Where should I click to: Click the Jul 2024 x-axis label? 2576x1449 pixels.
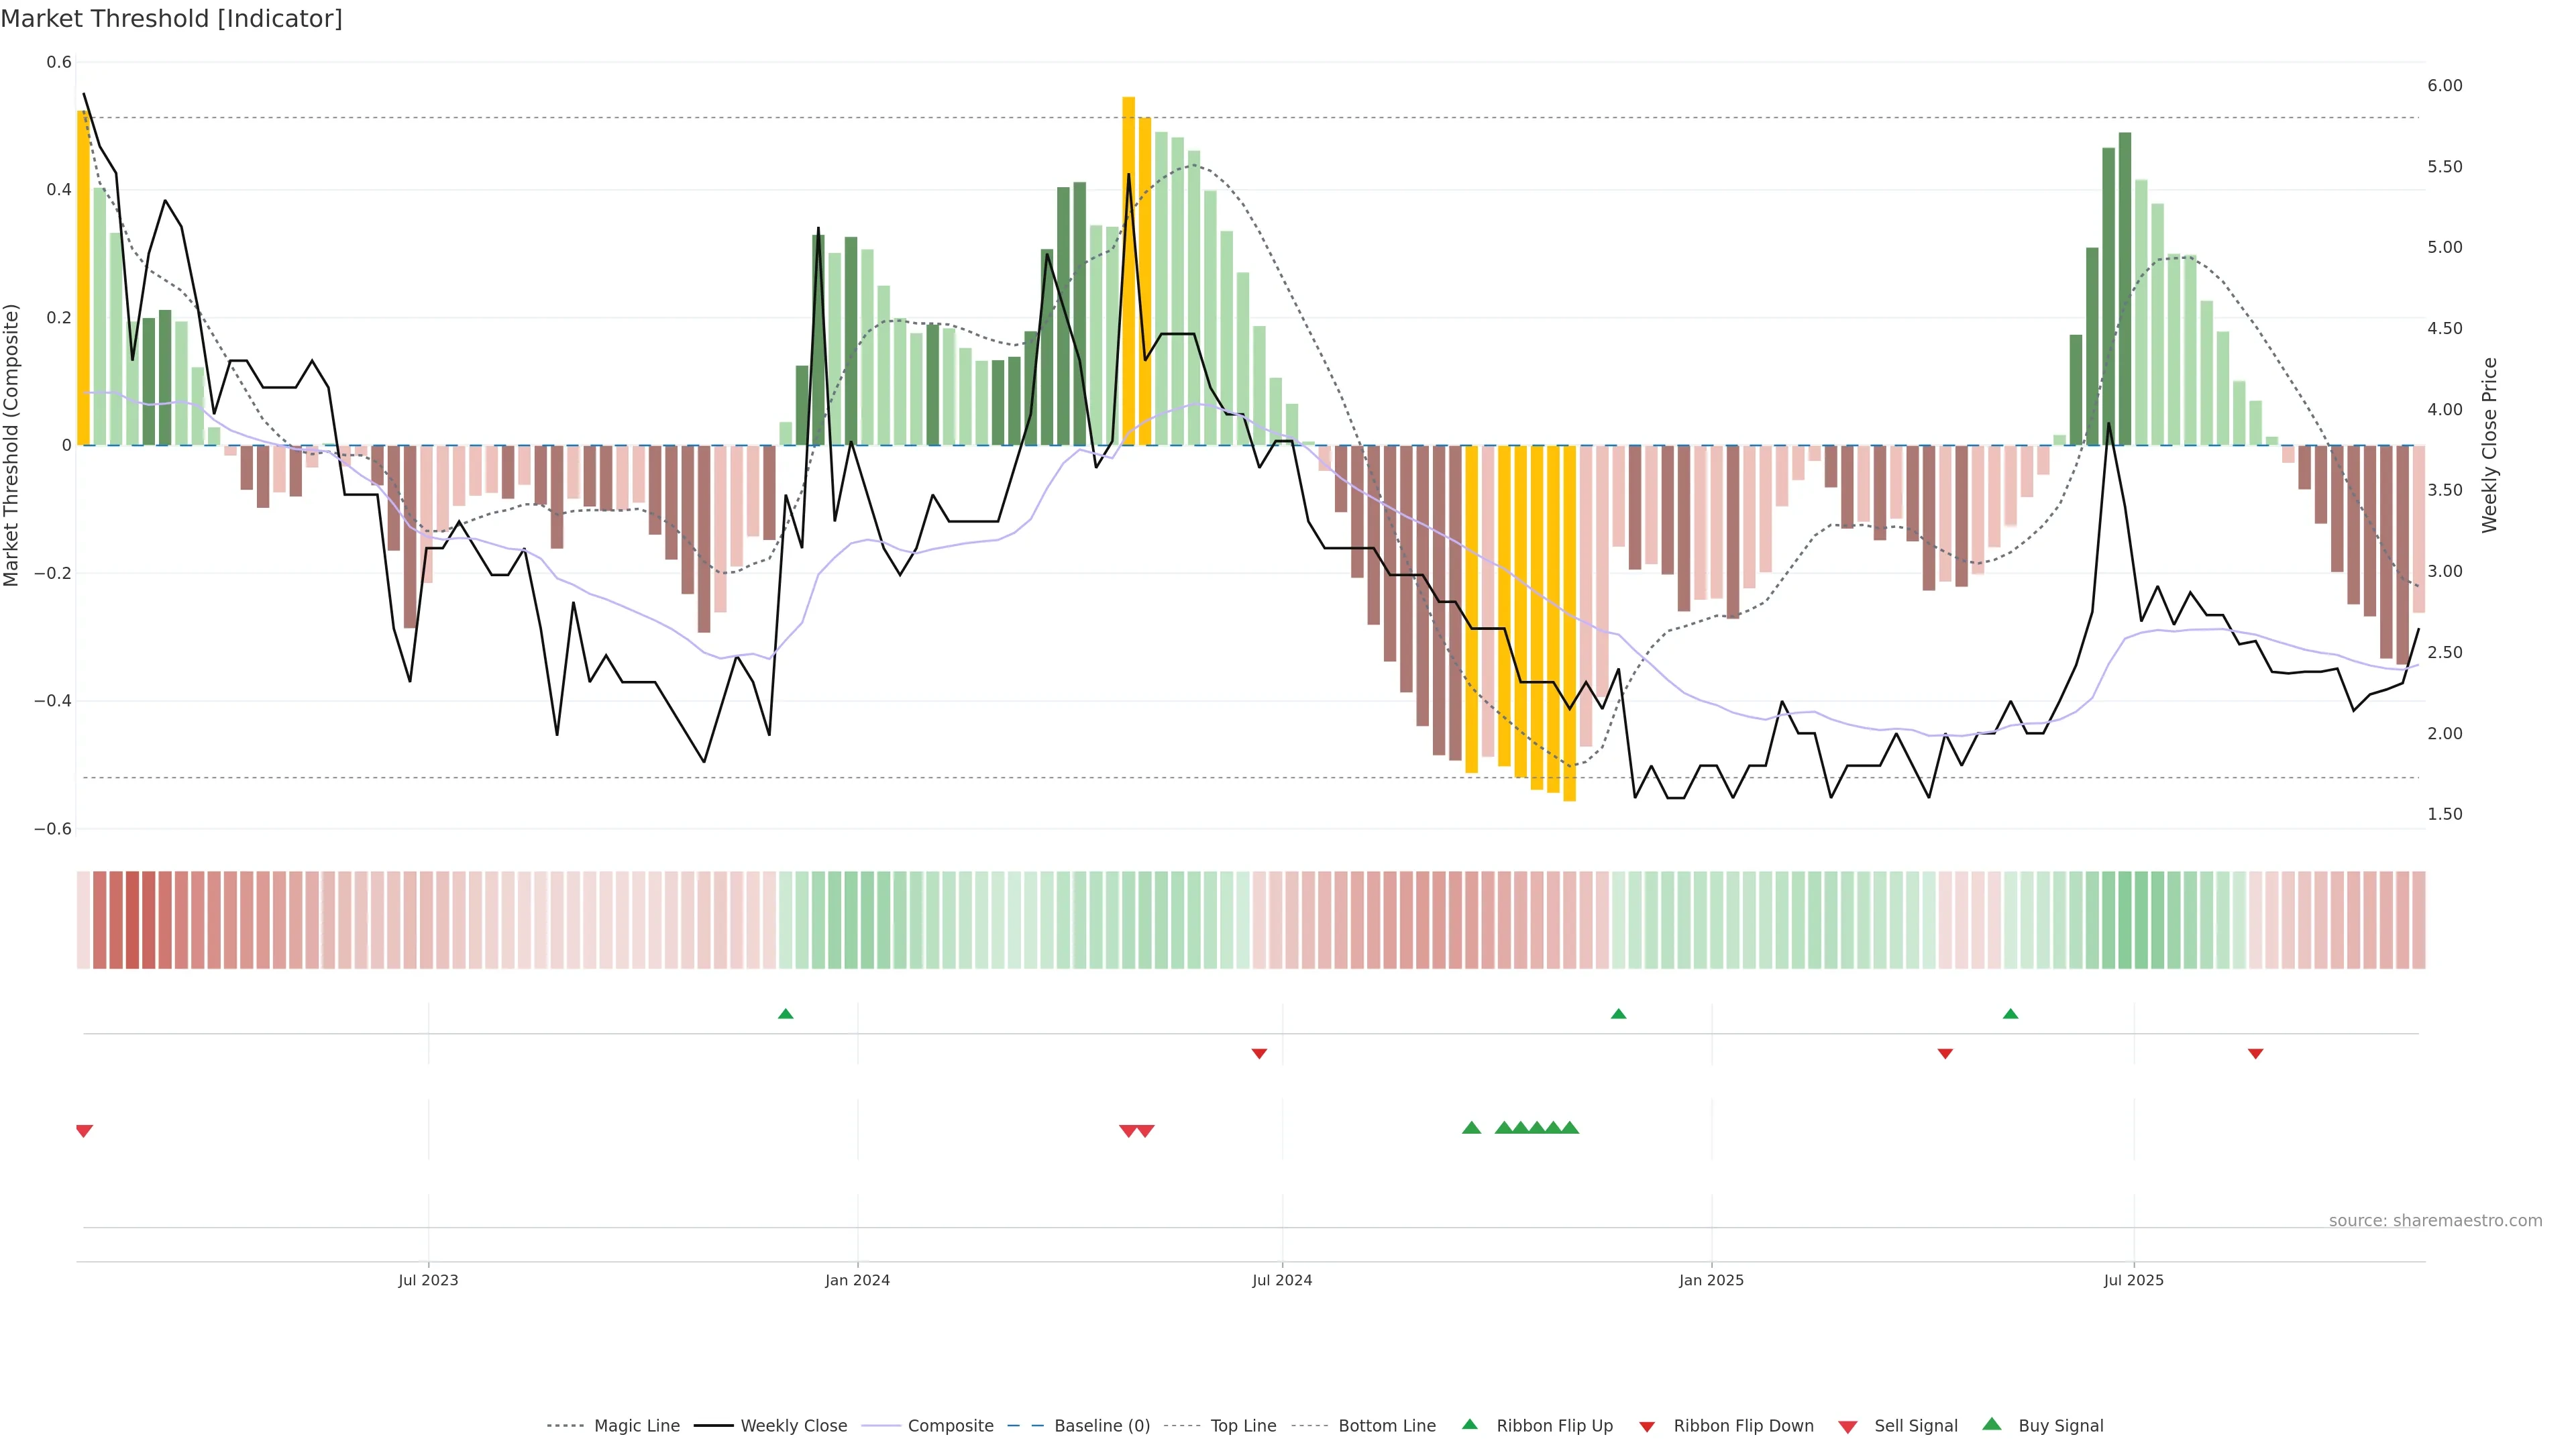pos(1282,1280)
